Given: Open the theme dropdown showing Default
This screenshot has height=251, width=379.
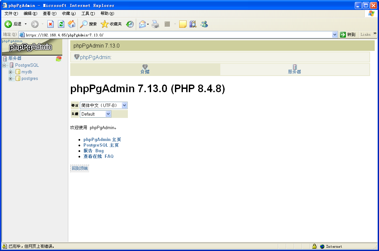Looking at the screenshot, I should click(x=95, y=114).
